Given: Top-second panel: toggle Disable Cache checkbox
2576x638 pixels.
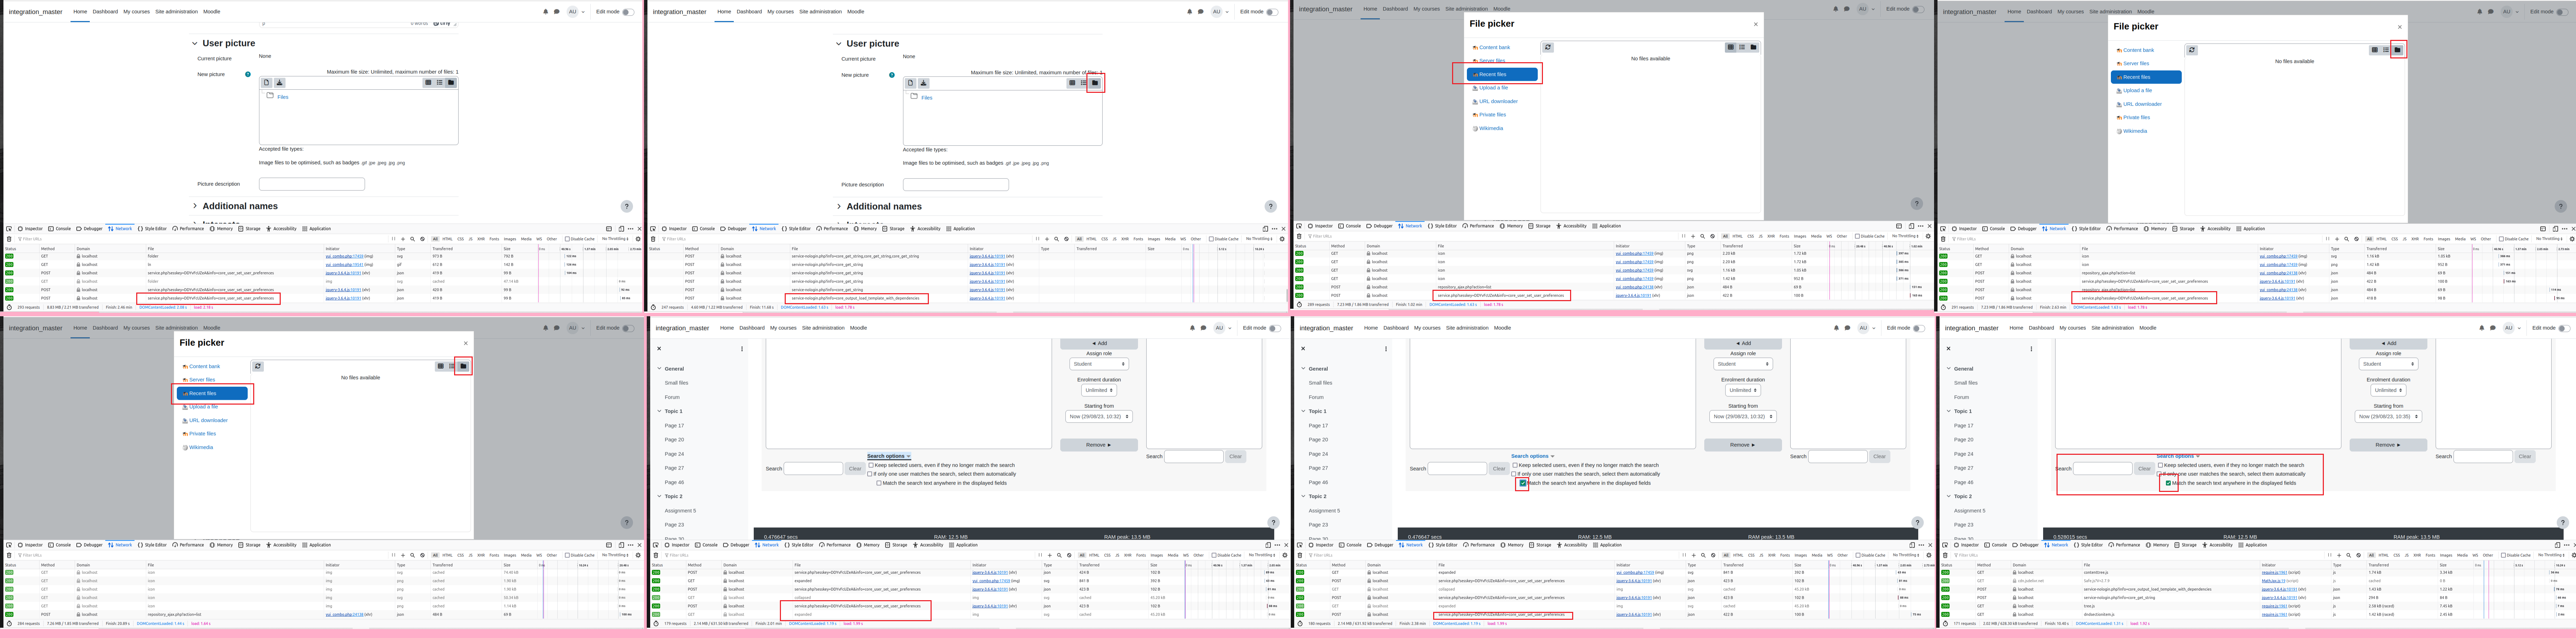Looking at the screenshot, I should coord(1211,239).
